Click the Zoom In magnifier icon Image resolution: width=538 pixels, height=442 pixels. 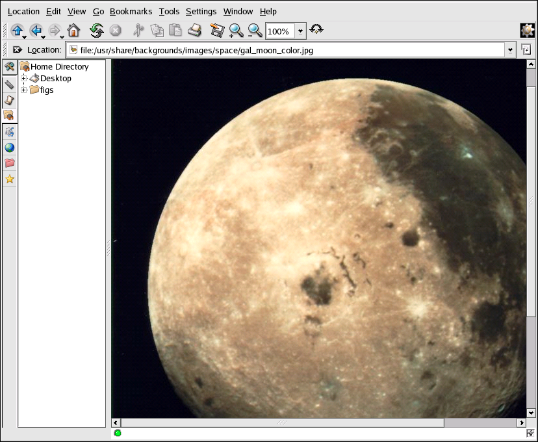click(236, 31)
